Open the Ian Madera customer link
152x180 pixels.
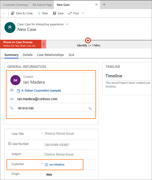click(x=57, y=165)
